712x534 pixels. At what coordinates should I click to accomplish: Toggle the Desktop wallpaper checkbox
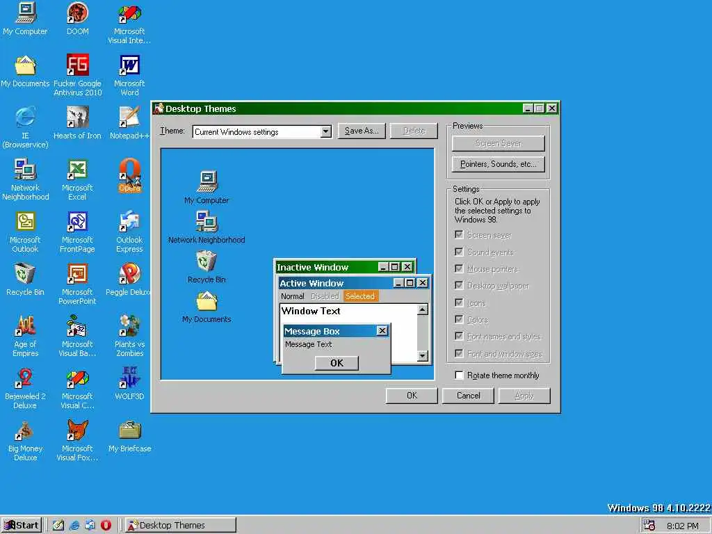click(459, 286)
